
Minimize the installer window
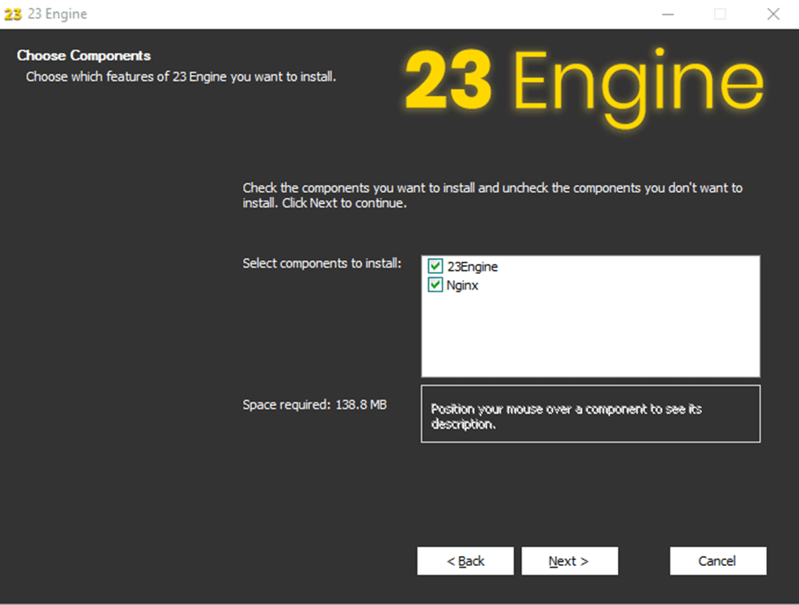(668, 14)
